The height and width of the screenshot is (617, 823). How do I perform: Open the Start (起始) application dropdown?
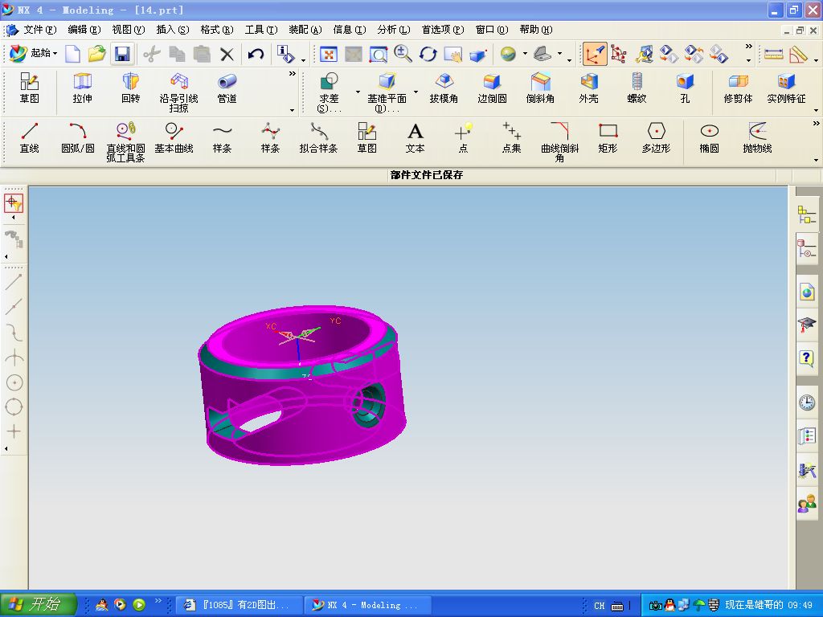pos(34,54)
